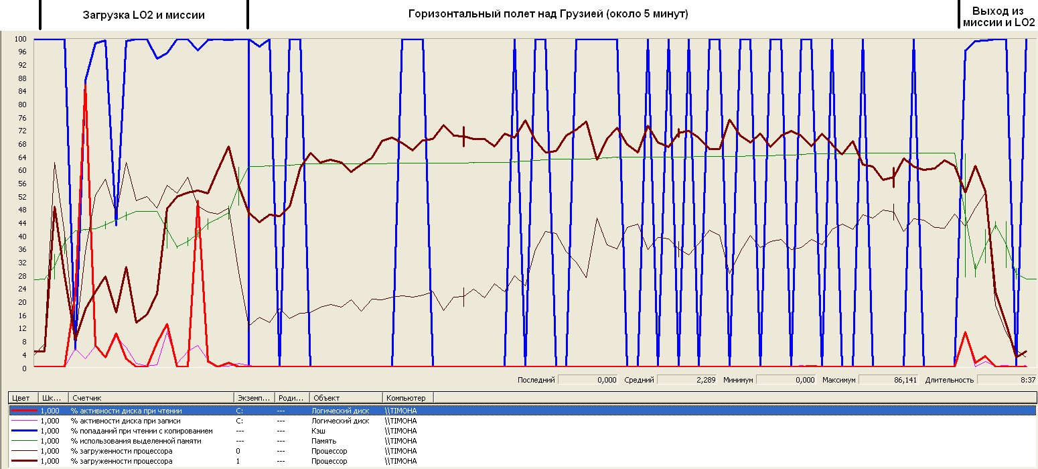Click the Максимум value field

[889, 380]
